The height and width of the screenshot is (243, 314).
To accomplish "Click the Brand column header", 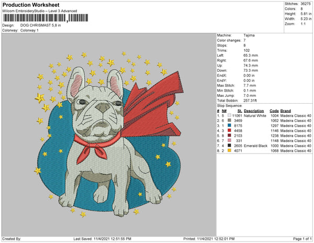I will tap(285, 111).
